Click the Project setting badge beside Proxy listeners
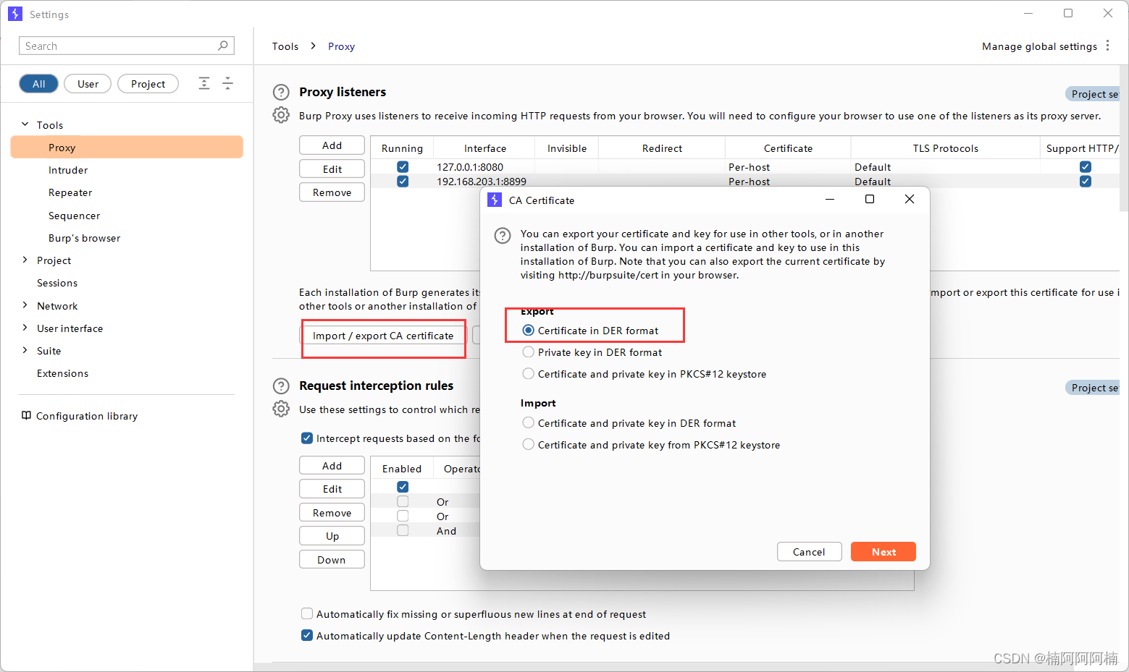 (1093, 94)
